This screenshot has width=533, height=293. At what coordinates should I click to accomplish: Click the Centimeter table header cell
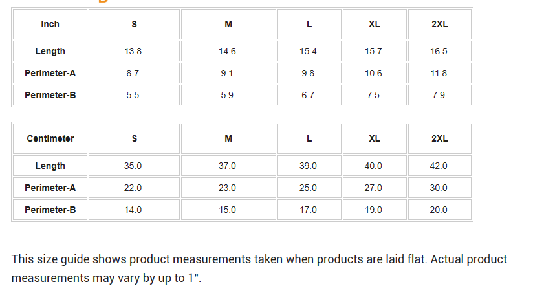tap(50, 138)
